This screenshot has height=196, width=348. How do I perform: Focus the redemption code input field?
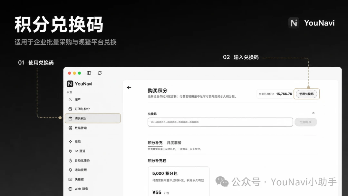(x=220, y=122)
